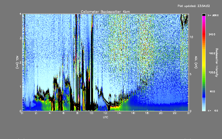Screen dimensions: 222x139
Task: Click the '16:' UTC tick label
Action: coord(133,113)
